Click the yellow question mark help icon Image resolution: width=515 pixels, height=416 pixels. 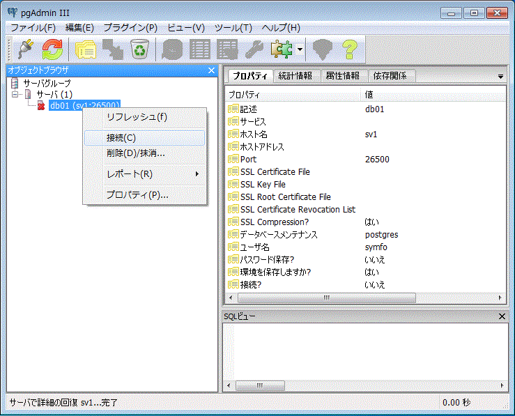tap(349, 49)
